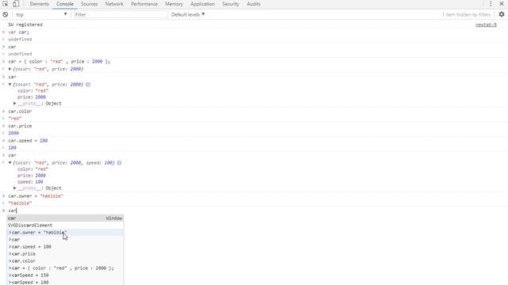Open the newtab:8 source link

click(486, 25)
